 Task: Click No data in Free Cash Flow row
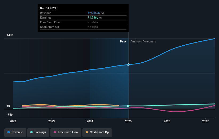pyautogui.click(x=93, y=22)
